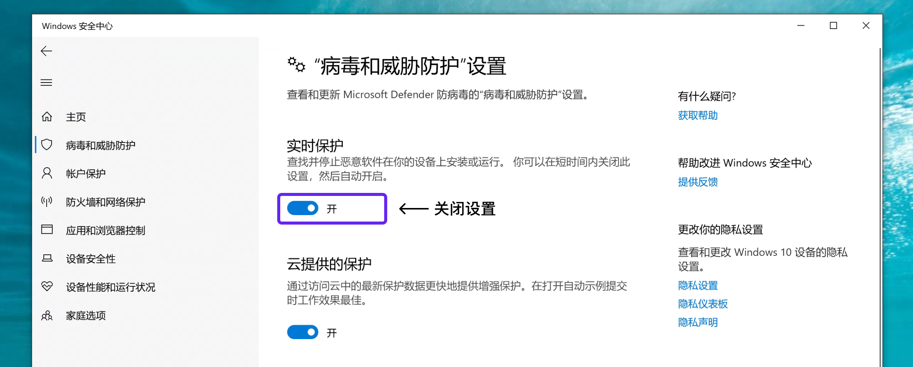Click the vertical scrollbar on the window's right edge

coord(880,207)
